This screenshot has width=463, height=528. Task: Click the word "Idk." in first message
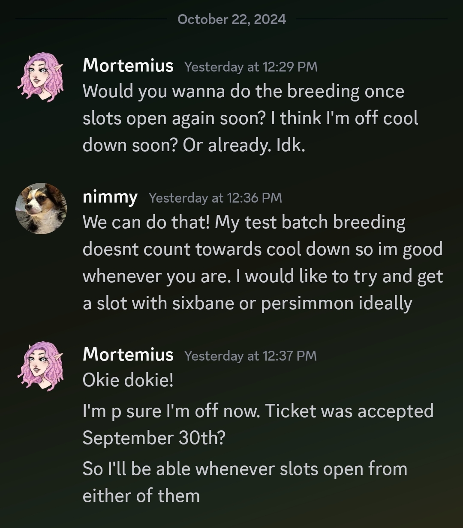point(291,146)
